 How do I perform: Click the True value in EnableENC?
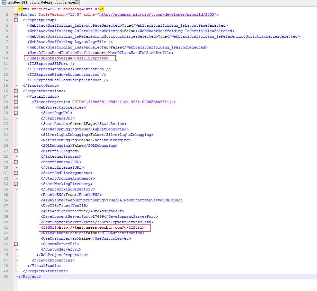70,195
